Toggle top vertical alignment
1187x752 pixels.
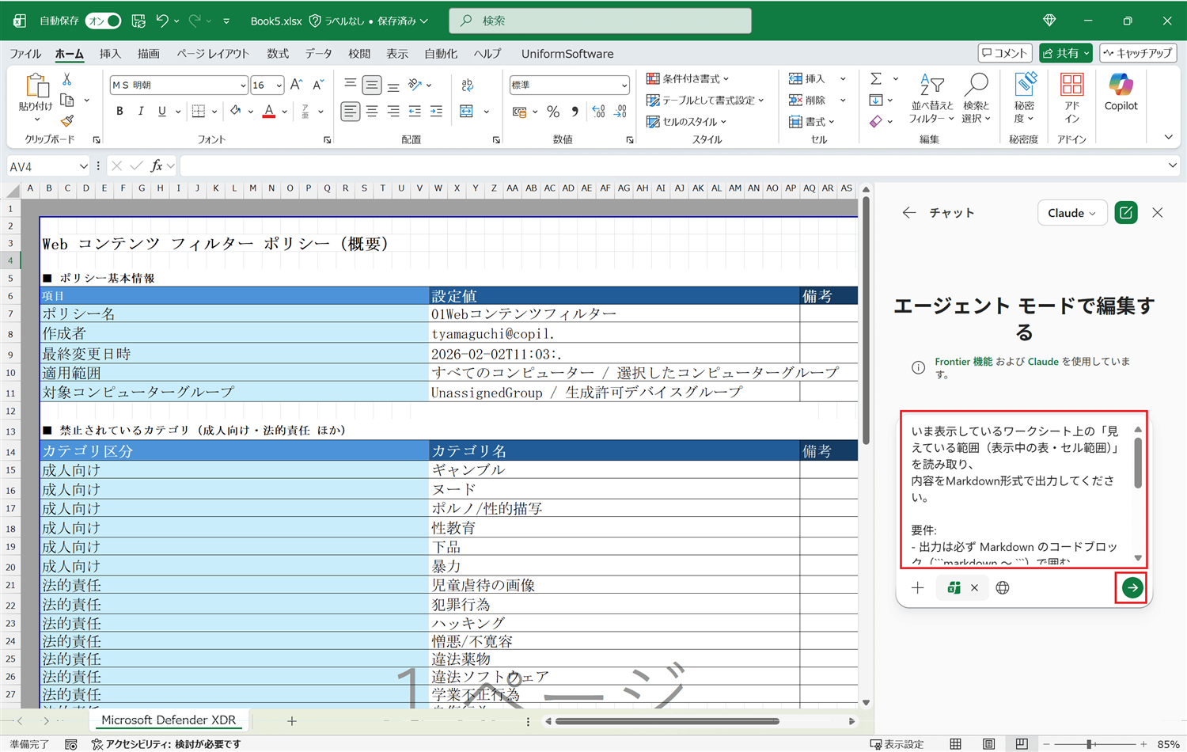pyautogui.click(x=350, y=85)
